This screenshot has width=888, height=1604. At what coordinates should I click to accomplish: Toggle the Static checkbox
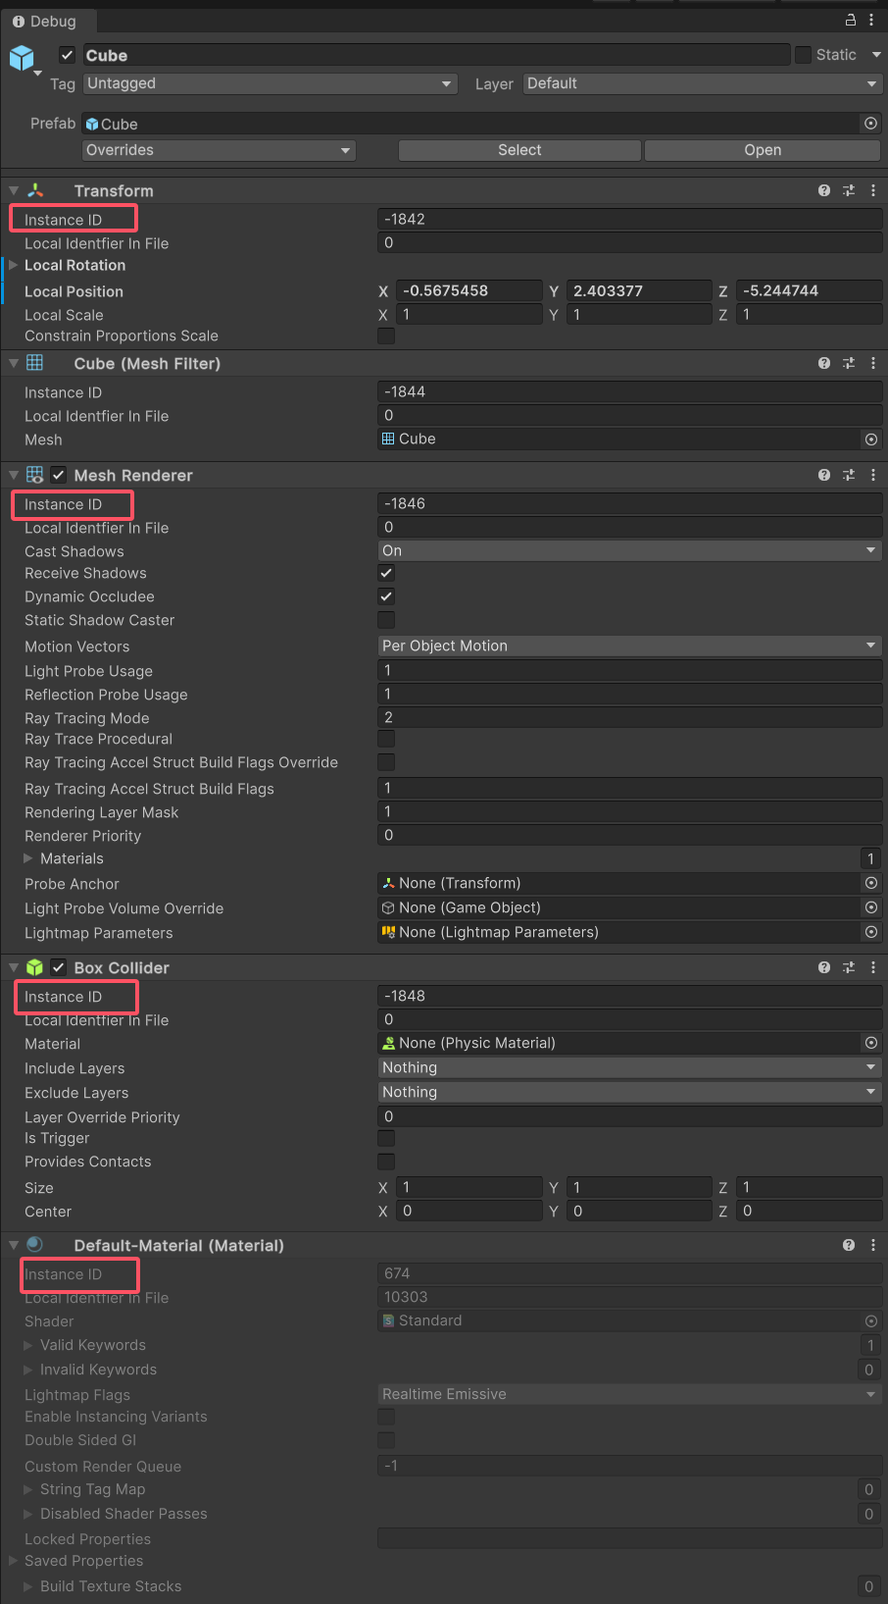[x=804, y=55]
